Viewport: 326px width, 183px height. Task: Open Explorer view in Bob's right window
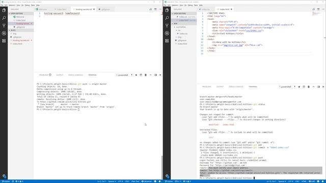(x=167, y=10)
